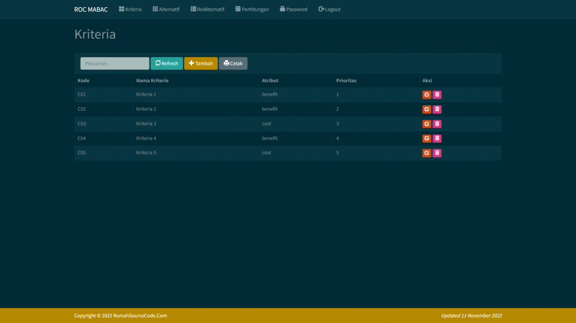Go to the Alternatif page
This screenshot has height=323, width=576.
[166, 10]
